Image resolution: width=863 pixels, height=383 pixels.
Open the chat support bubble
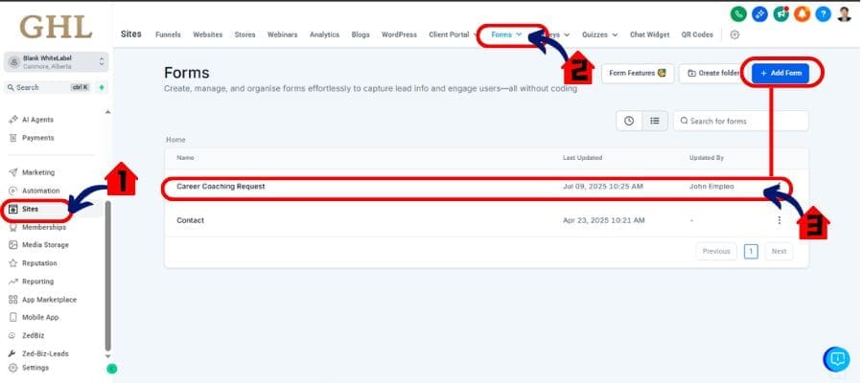tap(836, 359)
